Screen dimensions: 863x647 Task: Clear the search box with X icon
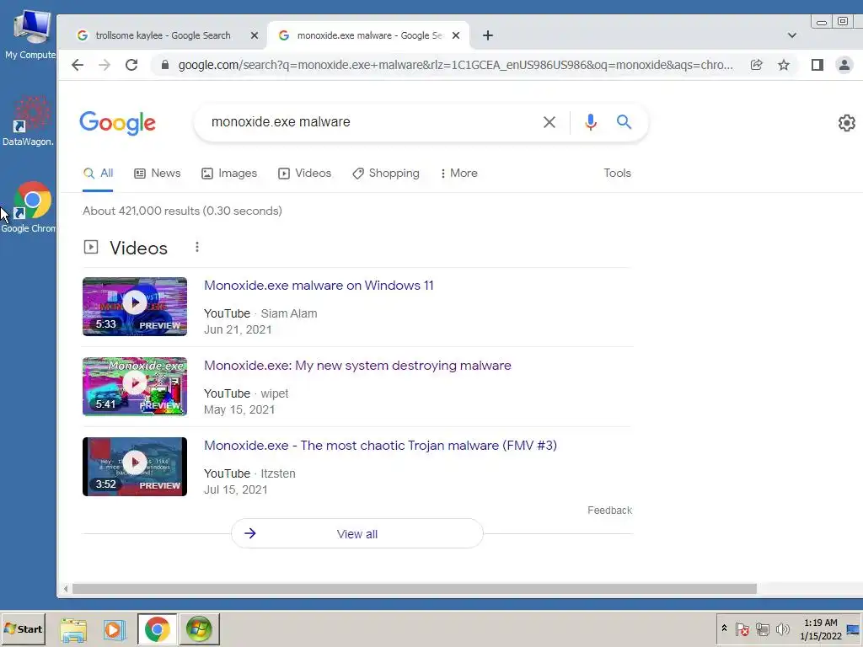click(x=549, y=122)
